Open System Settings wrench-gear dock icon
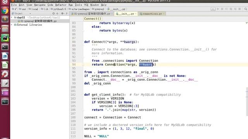Image resolution: width=248 pixels, height=139 pixels. (x=5, y=74)
